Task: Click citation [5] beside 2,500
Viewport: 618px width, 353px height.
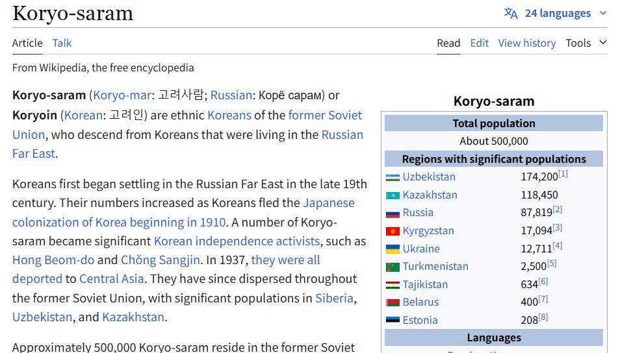Action: coord(552,263)
